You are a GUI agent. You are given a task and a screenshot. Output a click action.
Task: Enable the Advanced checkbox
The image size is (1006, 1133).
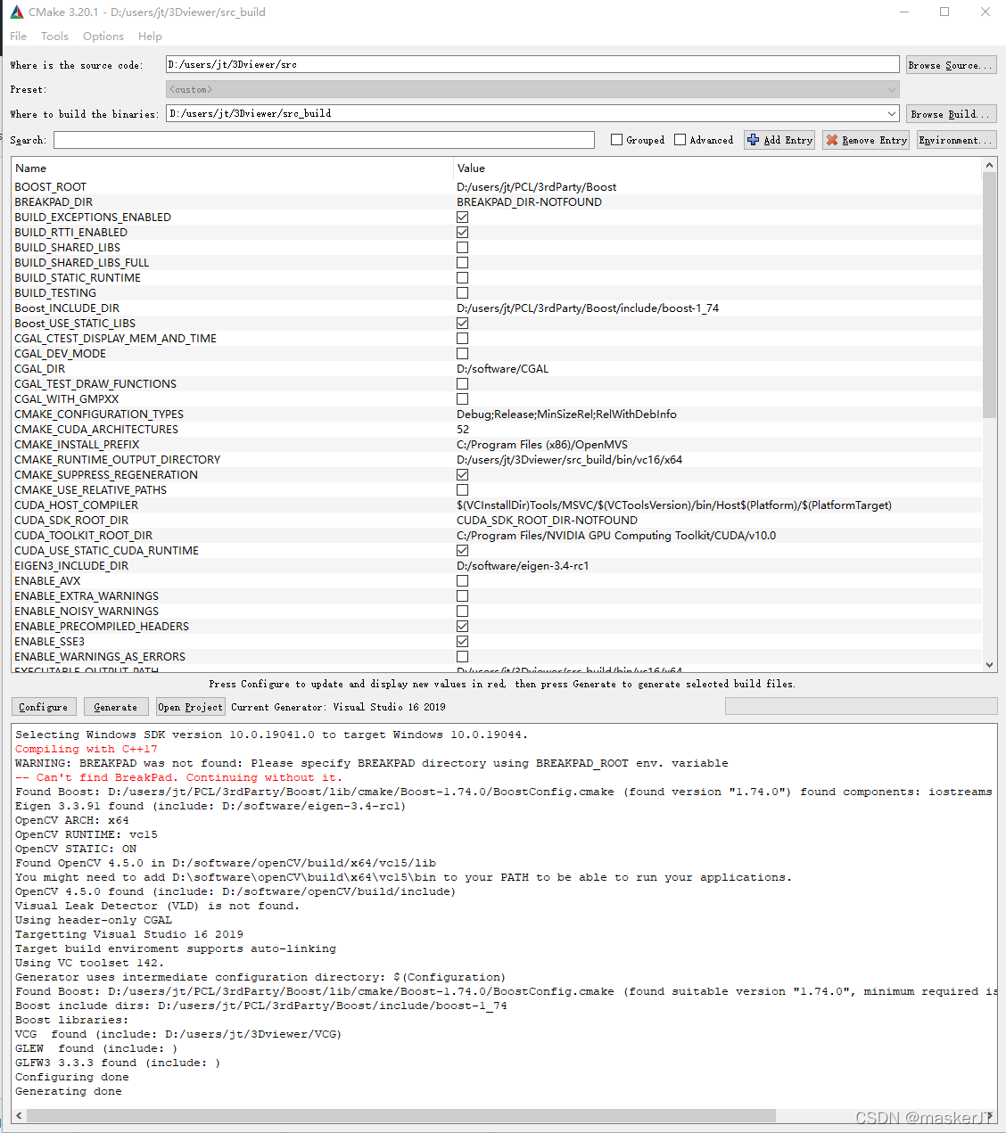(x=679, y=139)
